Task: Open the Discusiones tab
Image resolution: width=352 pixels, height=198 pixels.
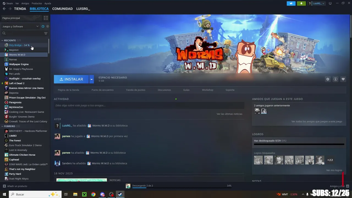Action: click(164, 90)
